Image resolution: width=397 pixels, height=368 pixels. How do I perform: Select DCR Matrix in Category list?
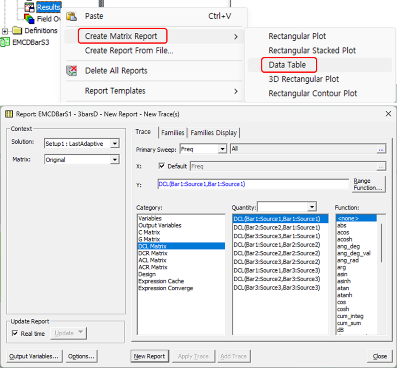click(153, 253)
